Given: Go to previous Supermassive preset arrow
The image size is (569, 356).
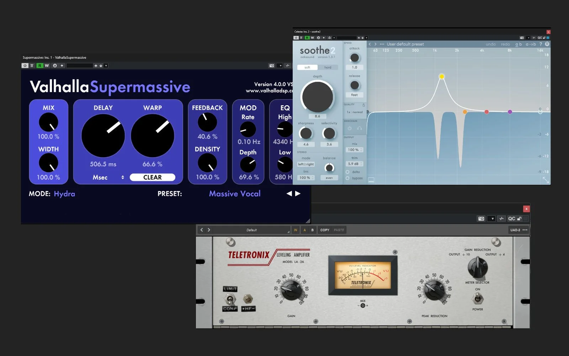Looking at the screenshot, I should coord(289,193).
